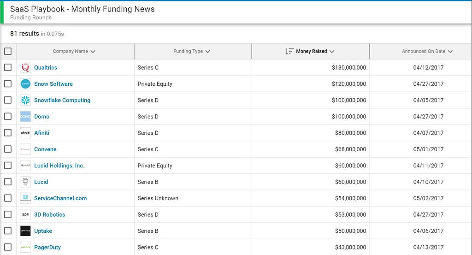Check the Snow Software row checkbox
This screenshot has width=472, height=255.
pos(8,84)
